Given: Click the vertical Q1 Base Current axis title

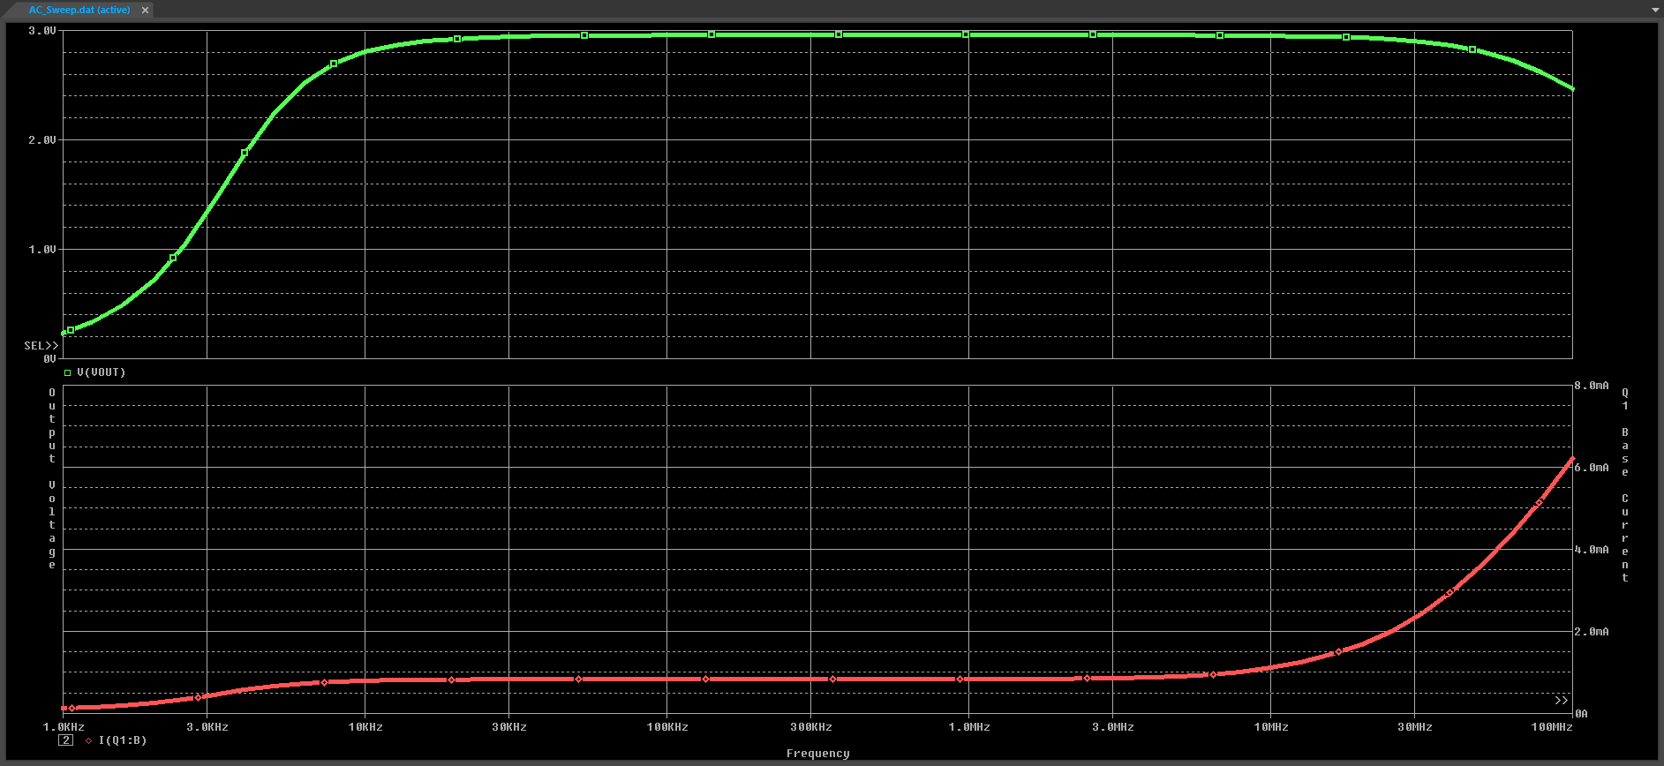Looking at the screenshot, I should click(1624, 485).
